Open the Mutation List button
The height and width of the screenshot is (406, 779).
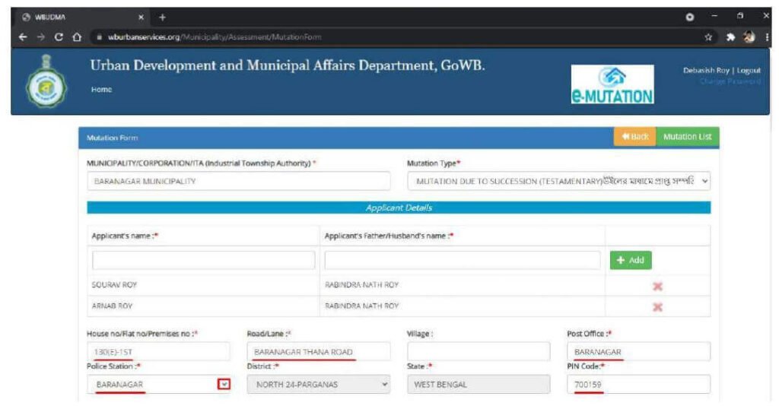688,137
